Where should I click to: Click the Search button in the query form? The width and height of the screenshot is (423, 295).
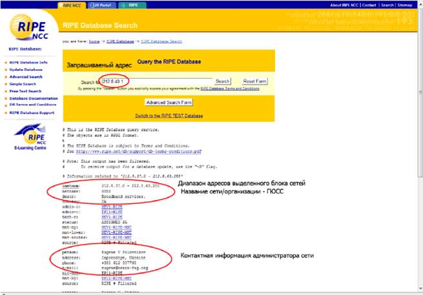tap(222, 81)
